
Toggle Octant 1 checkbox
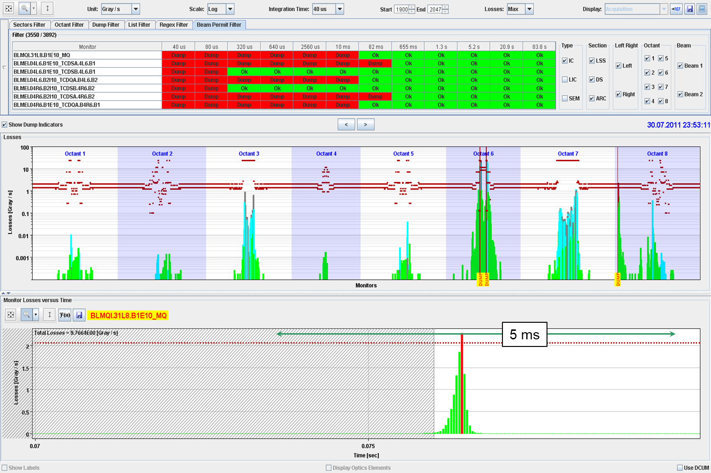[x=647, y=58]
